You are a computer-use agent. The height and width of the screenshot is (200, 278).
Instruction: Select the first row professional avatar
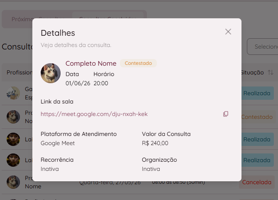13,93
